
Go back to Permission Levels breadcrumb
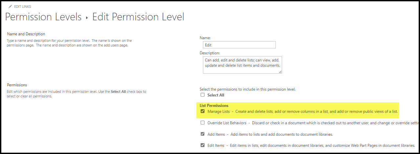click(43, 17)
